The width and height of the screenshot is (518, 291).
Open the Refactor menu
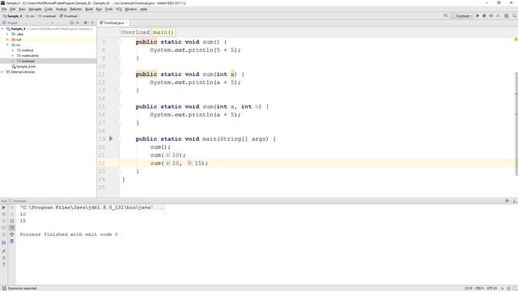click(x=75, y=9)
